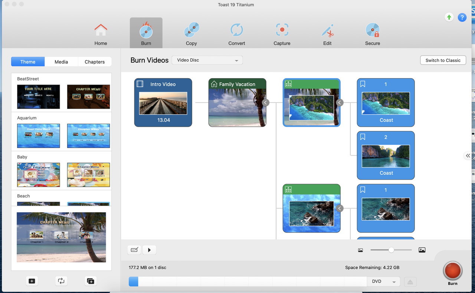Click the small thumbnail size icon
This screenshot has width=475, height=293.
pyautogui.click(x=360, y=250)
